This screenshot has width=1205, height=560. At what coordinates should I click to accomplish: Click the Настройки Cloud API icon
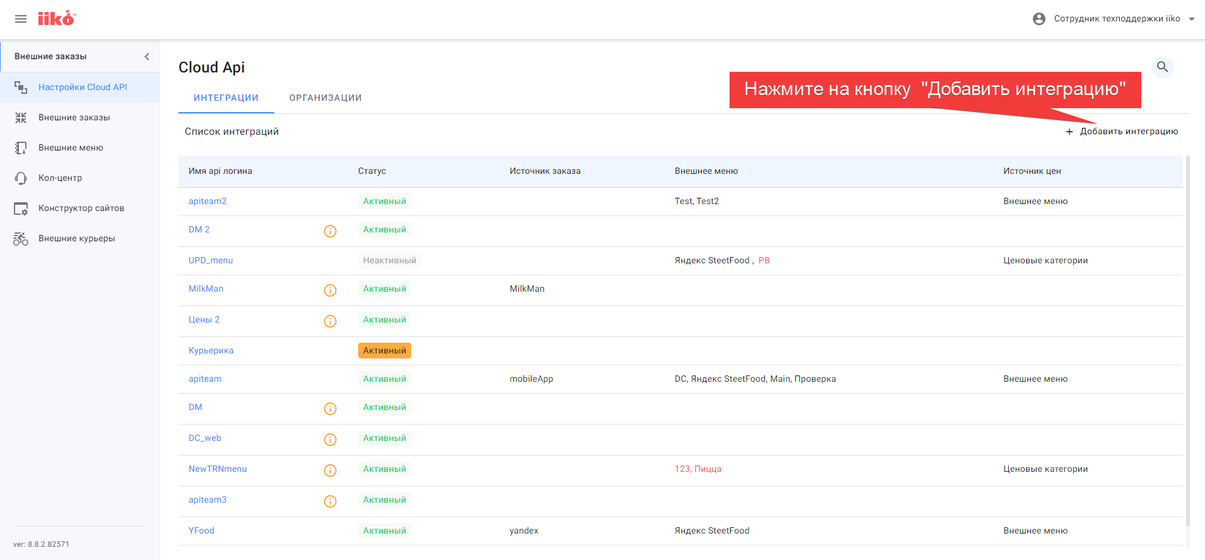coord(21,88)
